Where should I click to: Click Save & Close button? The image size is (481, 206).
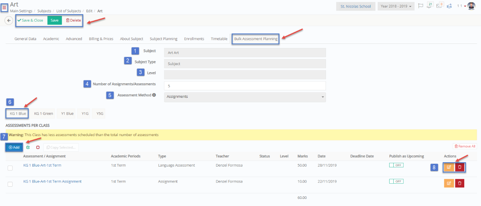[31, 20]
